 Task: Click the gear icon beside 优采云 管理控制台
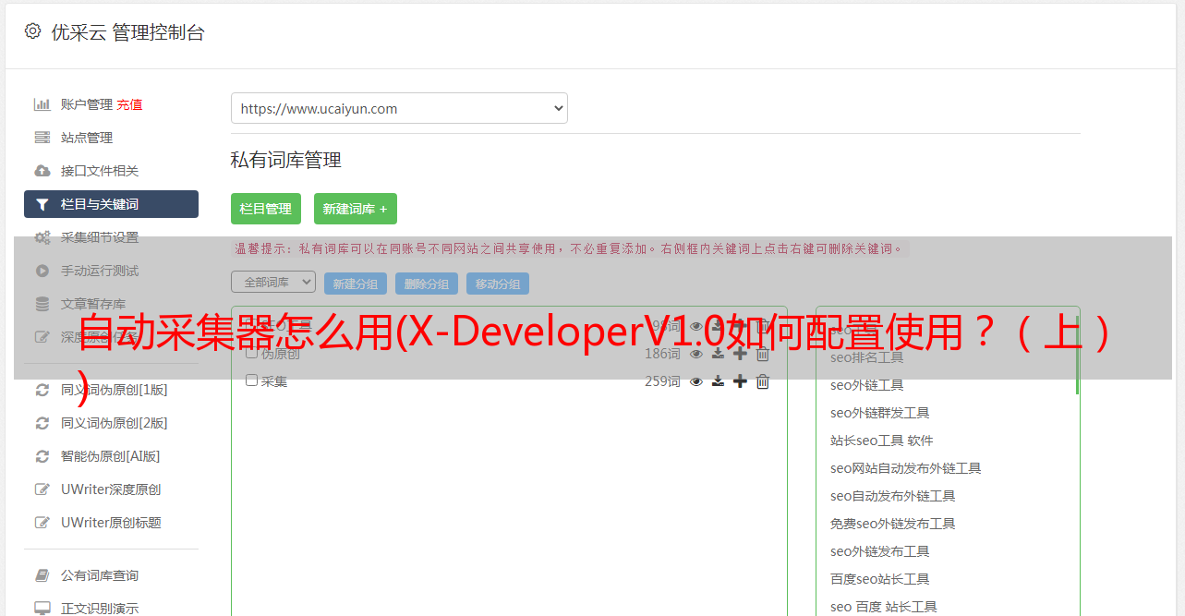(33, 31)
